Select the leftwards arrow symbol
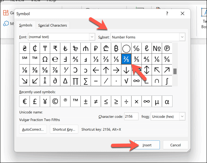207x163 pixels. pos(96,70)
